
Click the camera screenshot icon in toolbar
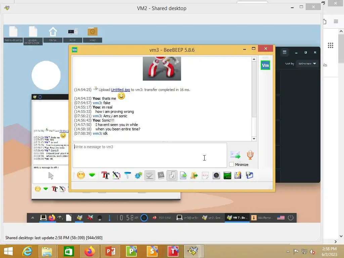tap(216, 175)
